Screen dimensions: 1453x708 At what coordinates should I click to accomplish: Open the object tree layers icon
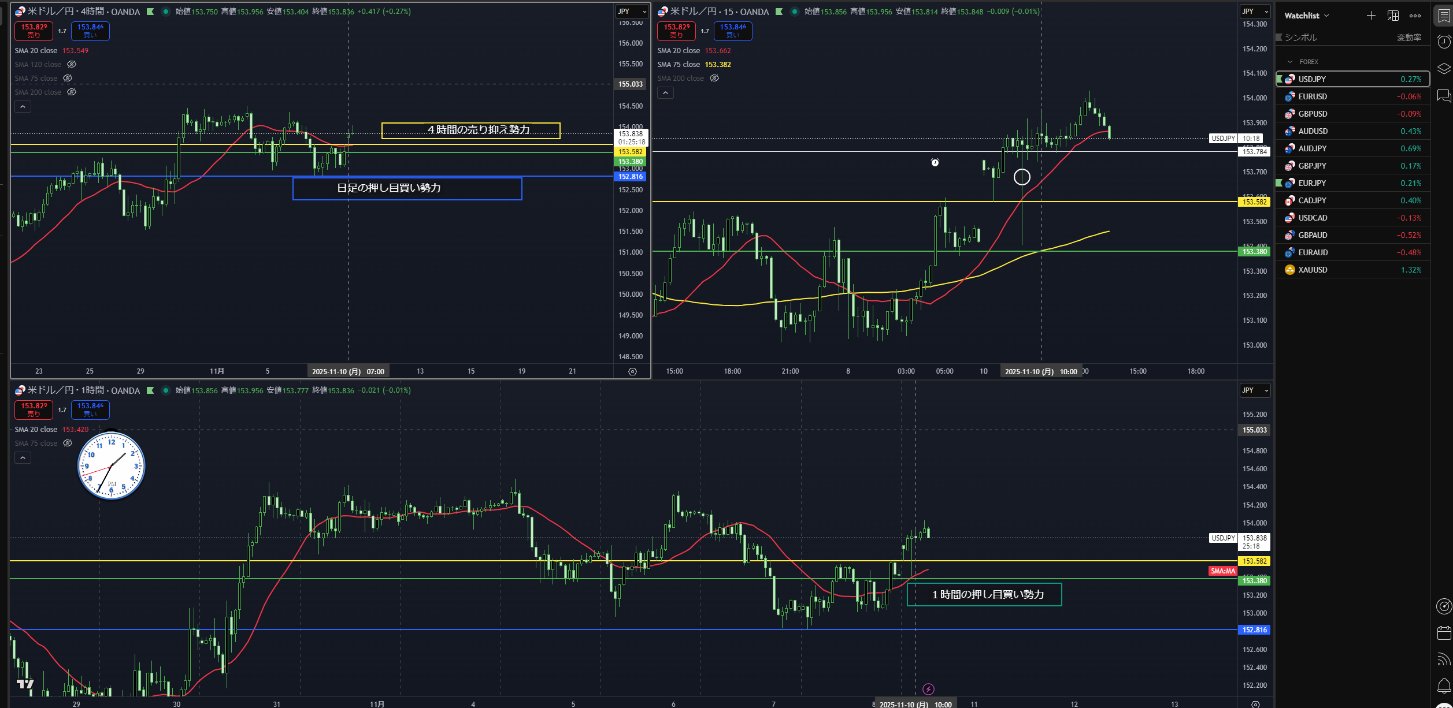pos(1444,69)
